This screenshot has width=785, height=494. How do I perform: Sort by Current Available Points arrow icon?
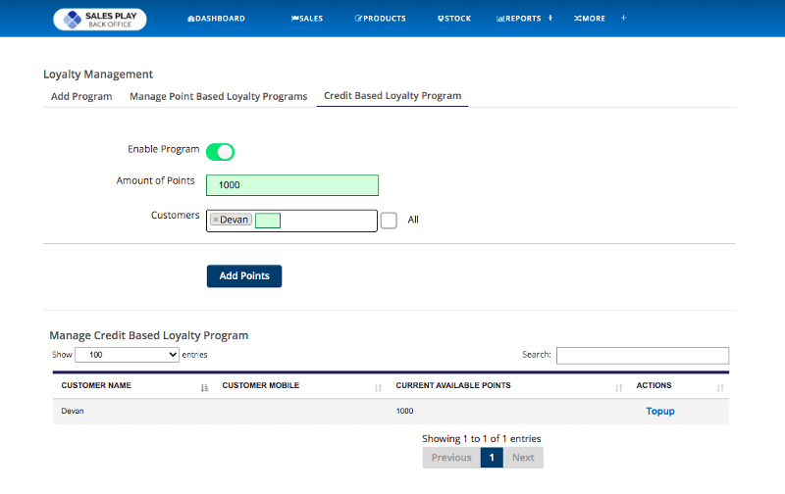coord(618,388)
